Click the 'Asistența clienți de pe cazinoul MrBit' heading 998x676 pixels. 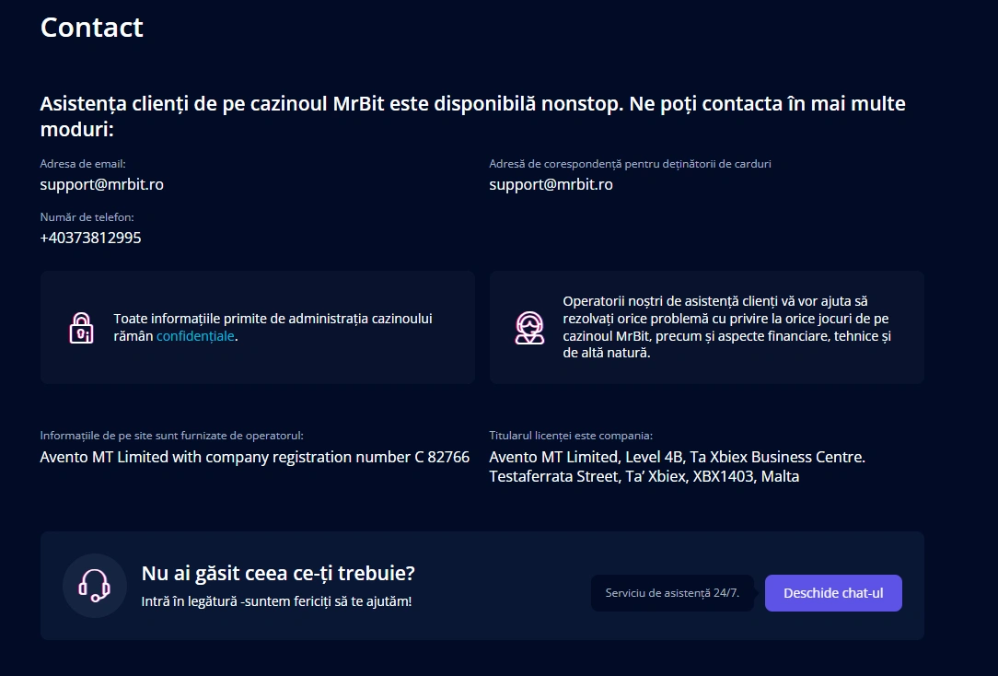(x=472, y=116)
